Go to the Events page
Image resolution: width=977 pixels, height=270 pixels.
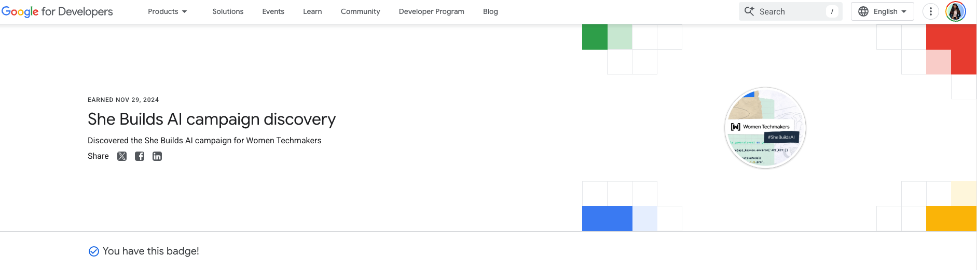pos(273,11)
